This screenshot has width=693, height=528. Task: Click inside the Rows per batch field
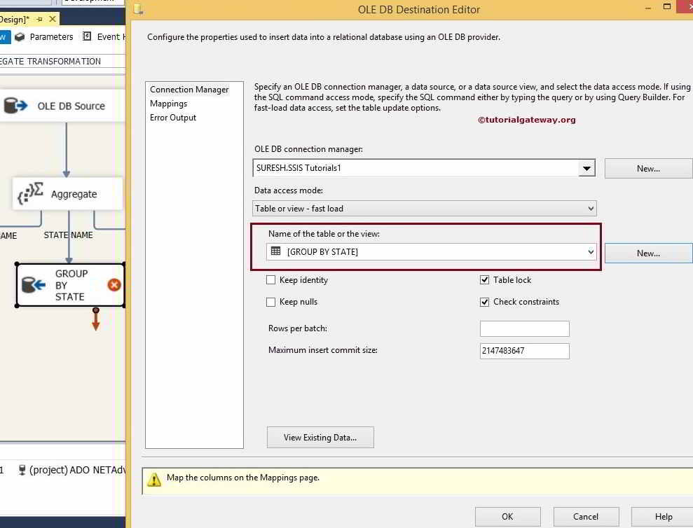[524, 328]
